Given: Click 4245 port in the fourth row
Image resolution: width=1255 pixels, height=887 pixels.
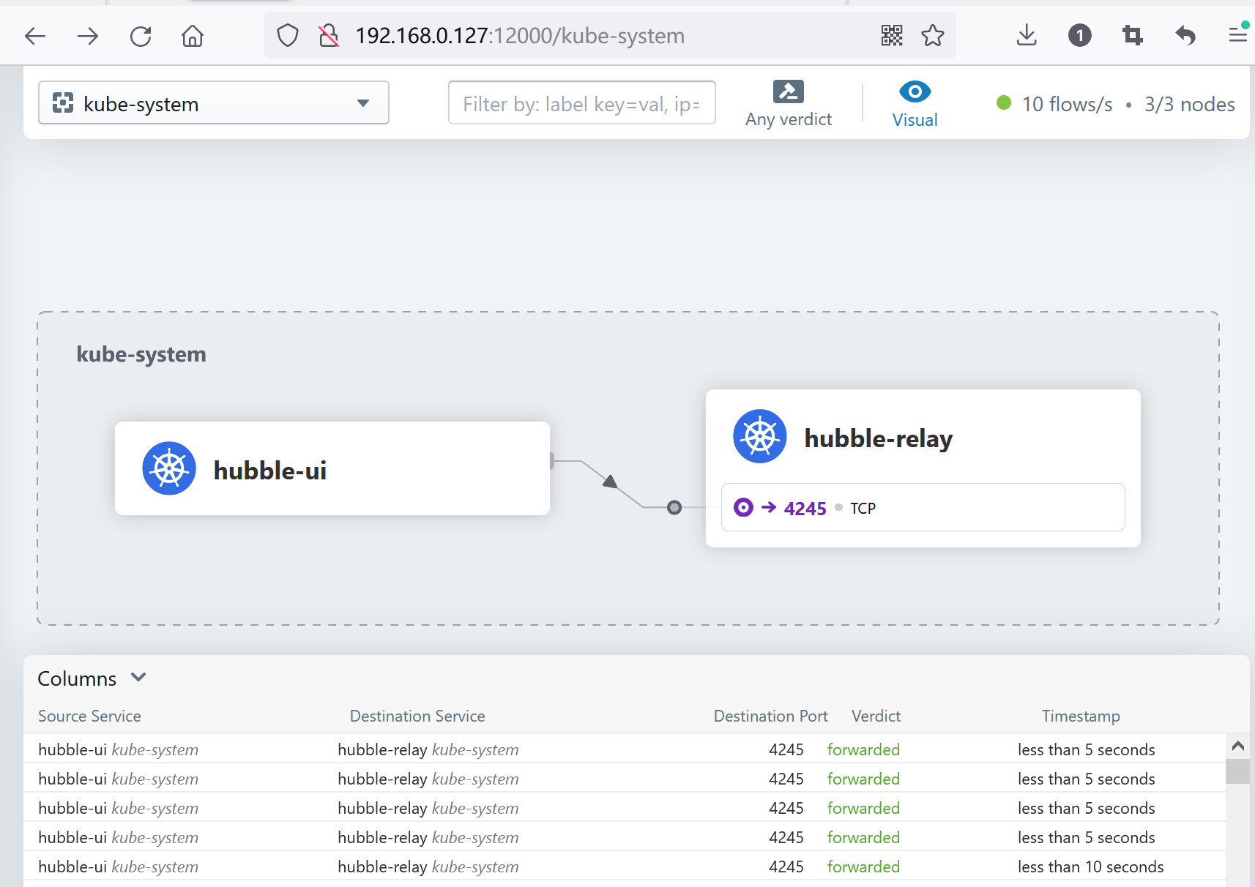Looking at the screenshot, I should point(786,837).
